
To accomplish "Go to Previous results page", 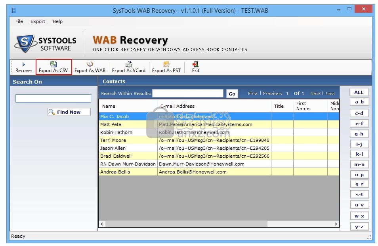I will [x=273, y=93].
